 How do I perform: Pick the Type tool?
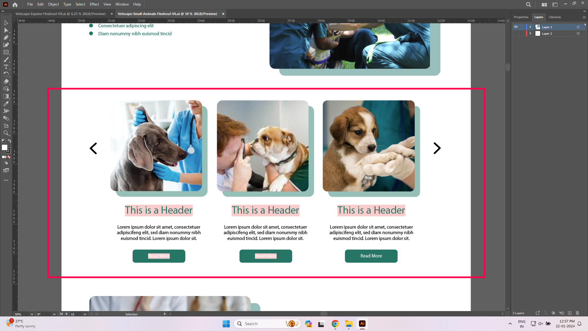click(x=6, y=67)
